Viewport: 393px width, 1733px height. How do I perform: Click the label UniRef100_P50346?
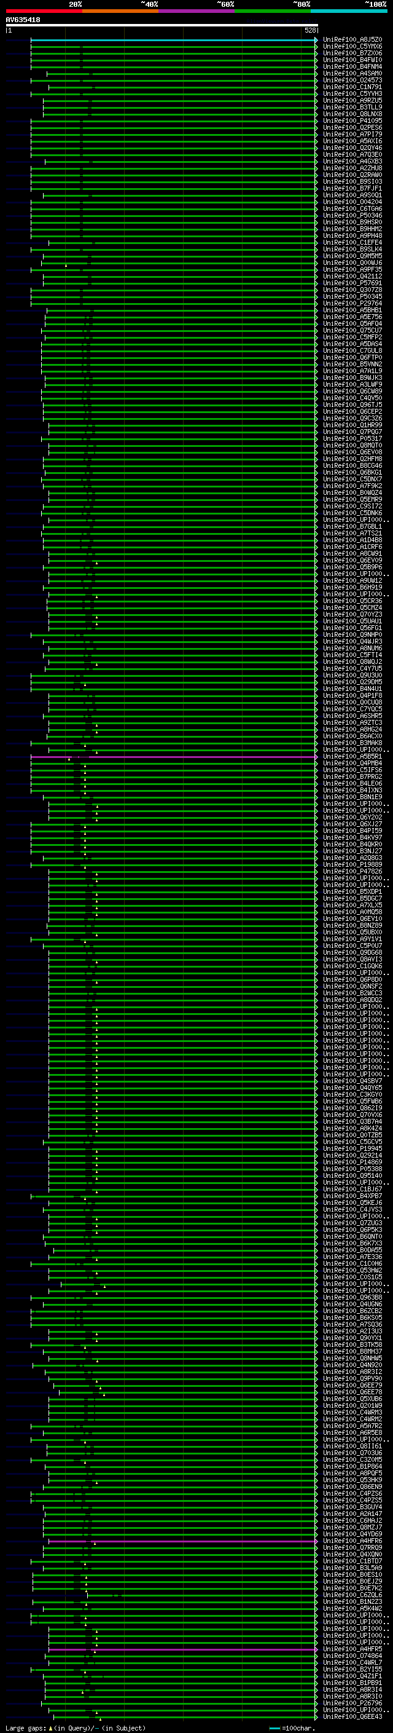352,215
